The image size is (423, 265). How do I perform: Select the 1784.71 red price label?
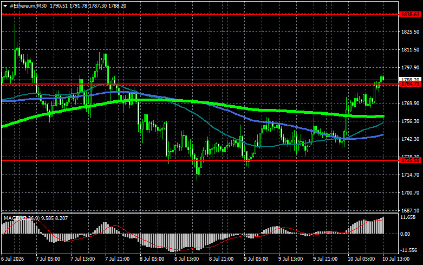coord(411,84)
